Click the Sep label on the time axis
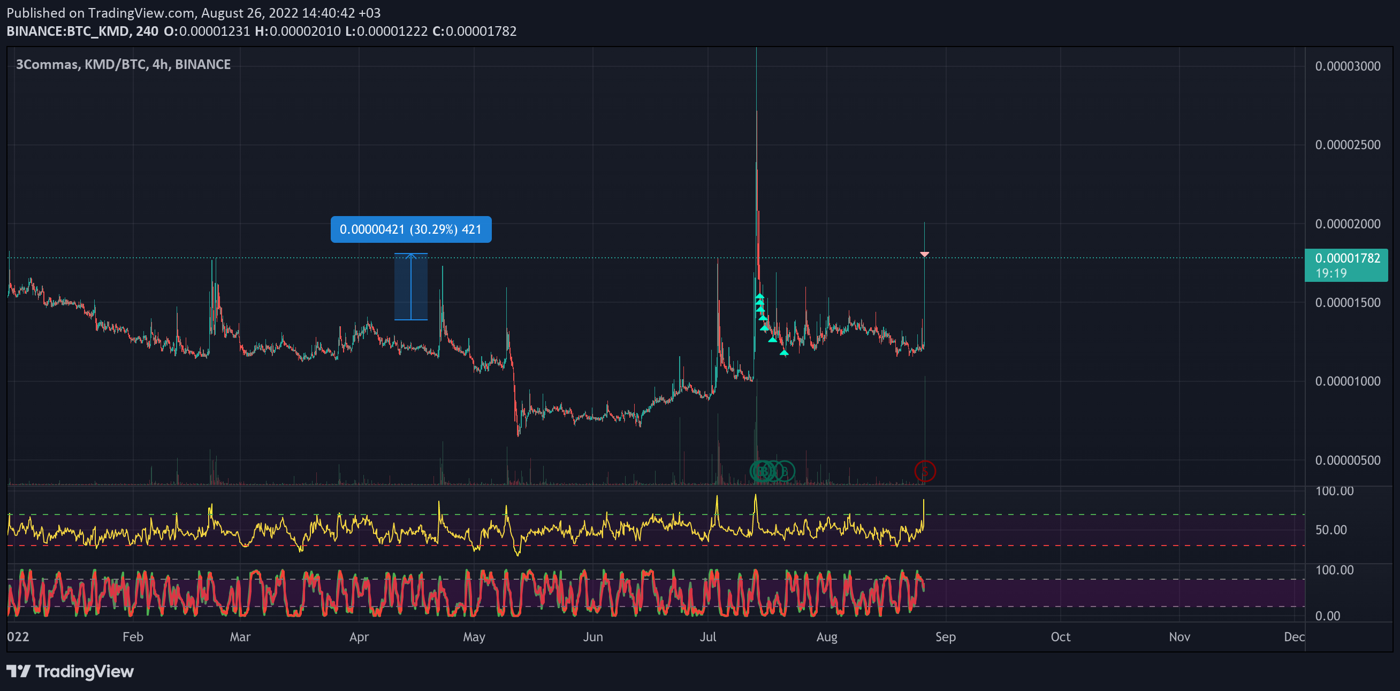1400x691 pixels. tap(945, 636)
